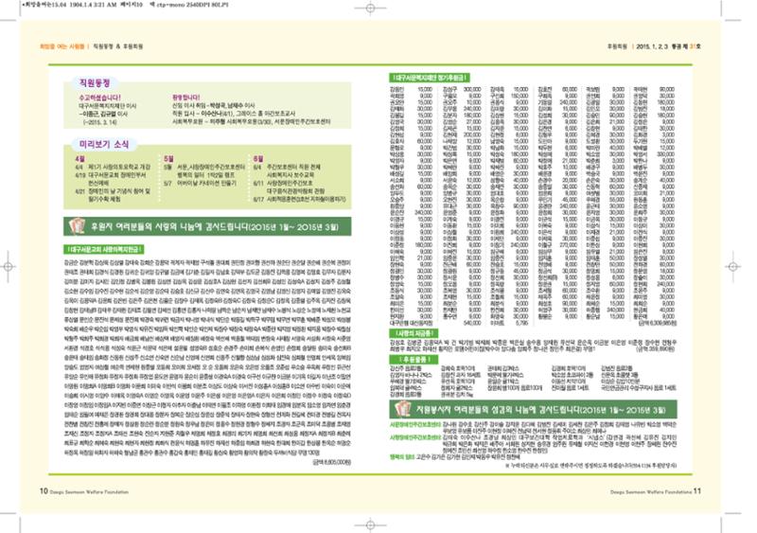Image resolution: width=757 pixels, height=533 pixels.
Task: Click the 사랑의 저금통 green label
Action: click(414, 333)
